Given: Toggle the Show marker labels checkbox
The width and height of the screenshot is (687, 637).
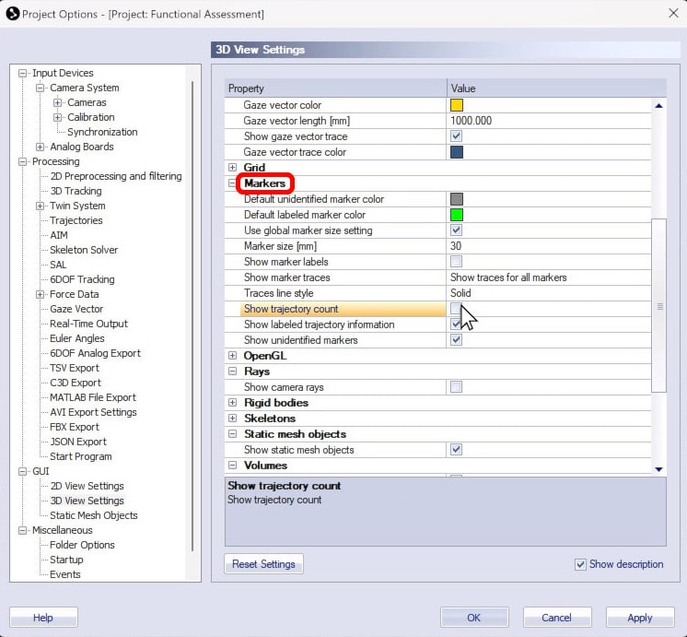Looking at the screenshot, I should point(457,262).
